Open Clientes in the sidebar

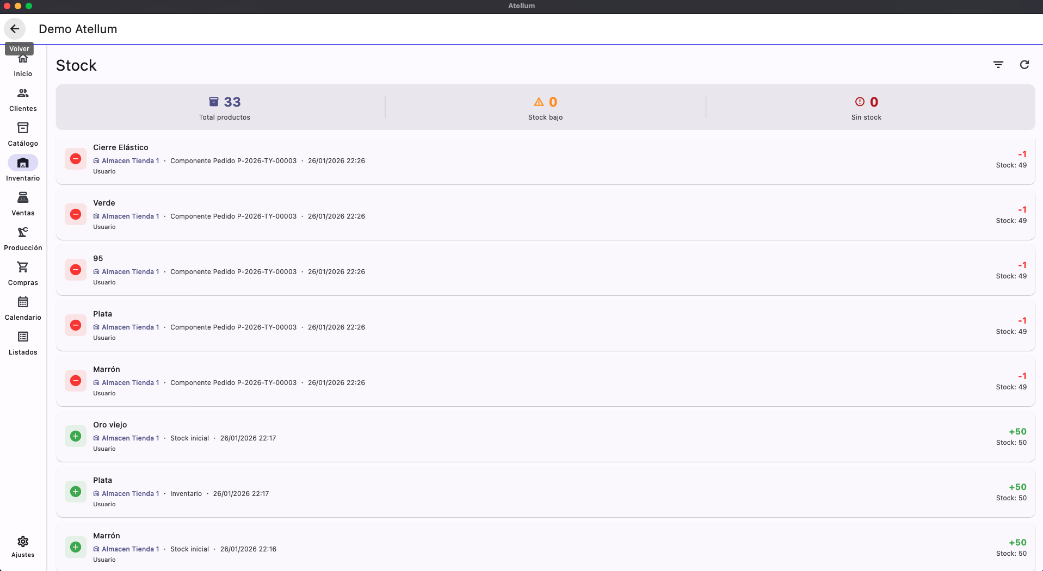[x=23, y=100]
